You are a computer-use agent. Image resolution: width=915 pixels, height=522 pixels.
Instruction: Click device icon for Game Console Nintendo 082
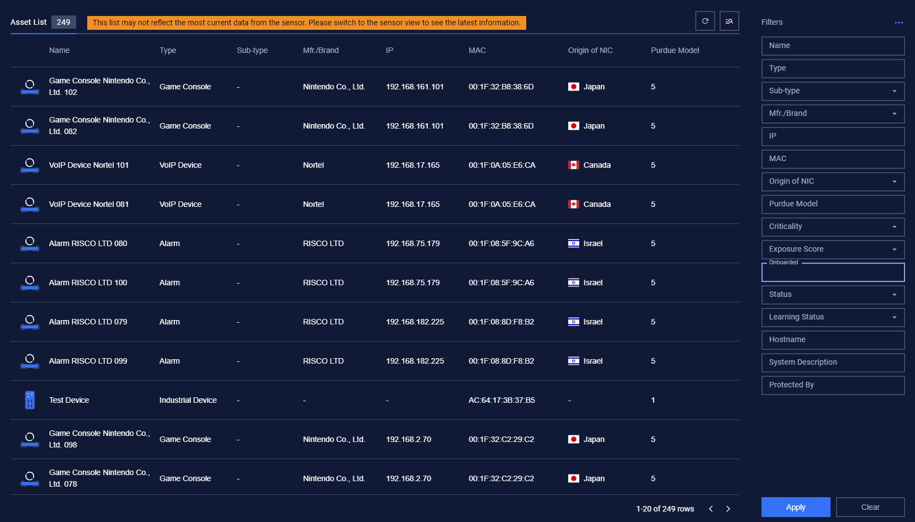click(x=30, y=126)
